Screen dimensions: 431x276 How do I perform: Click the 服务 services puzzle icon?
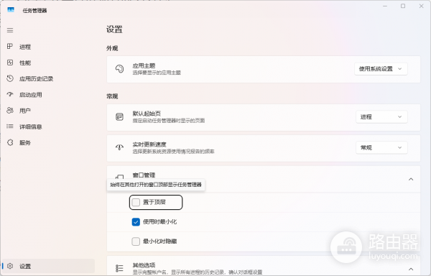(10, 142)
